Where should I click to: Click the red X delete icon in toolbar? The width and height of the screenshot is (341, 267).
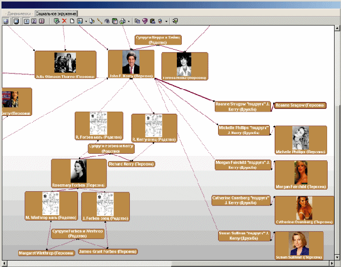[64, 21]
